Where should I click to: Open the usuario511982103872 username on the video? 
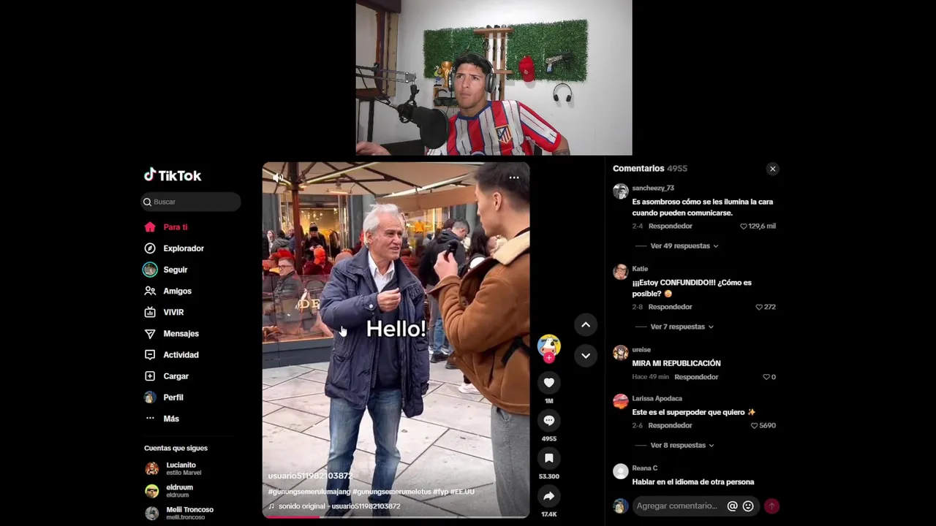310,476
